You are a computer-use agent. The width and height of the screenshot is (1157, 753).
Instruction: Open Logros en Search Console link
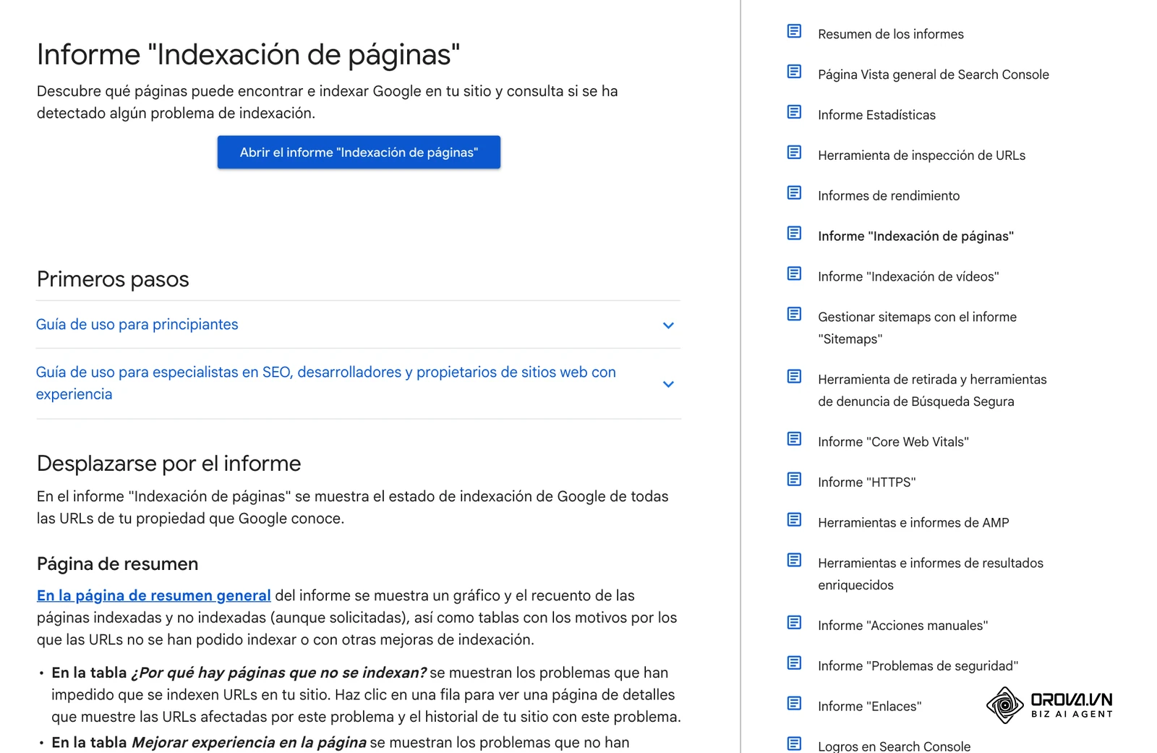[x=895, y=746]
